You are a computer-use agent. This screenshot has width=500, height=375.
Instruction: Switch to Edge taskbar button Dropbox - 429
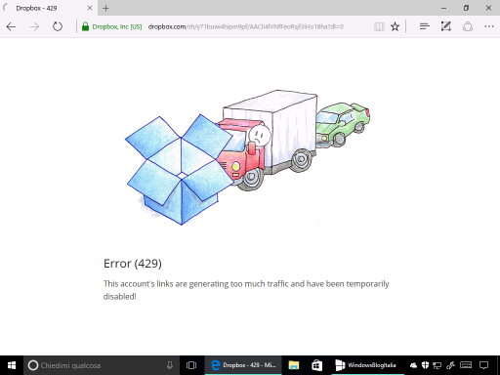pos(243,365)
